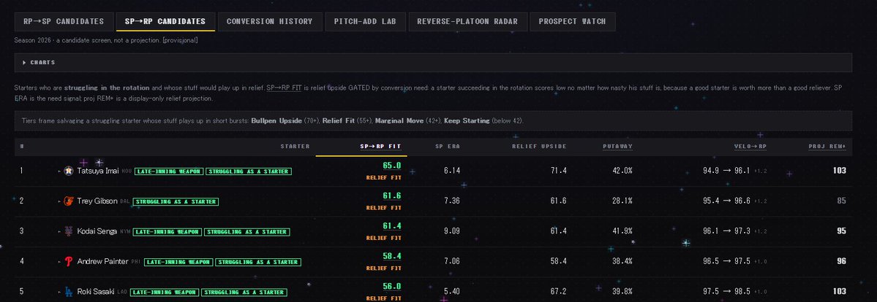Sort by SP ERA column header

pos(448,147)
